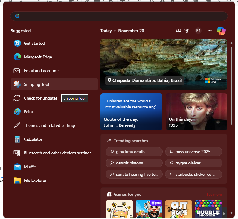238x219 pixels.
Task: Click the 'November 20' date text
Action: tap(131, 31)
